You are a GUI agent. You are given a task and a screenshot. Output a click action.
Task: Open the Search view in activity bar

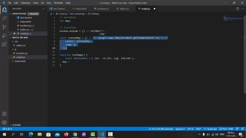point(4,18)
